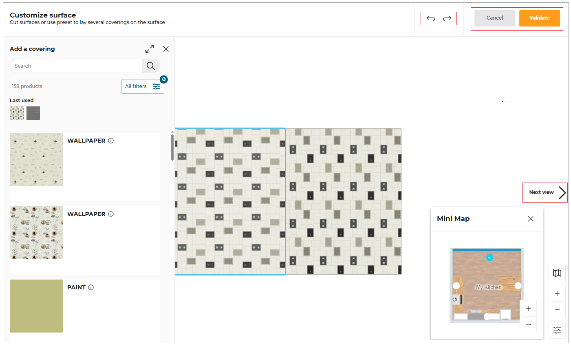Go to Next view

coord(545,192)
